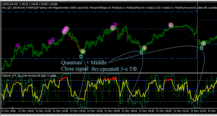Click the '11 Nov 10:10' time label
Screen dimensions: 217x116
[x=26, y=111]
